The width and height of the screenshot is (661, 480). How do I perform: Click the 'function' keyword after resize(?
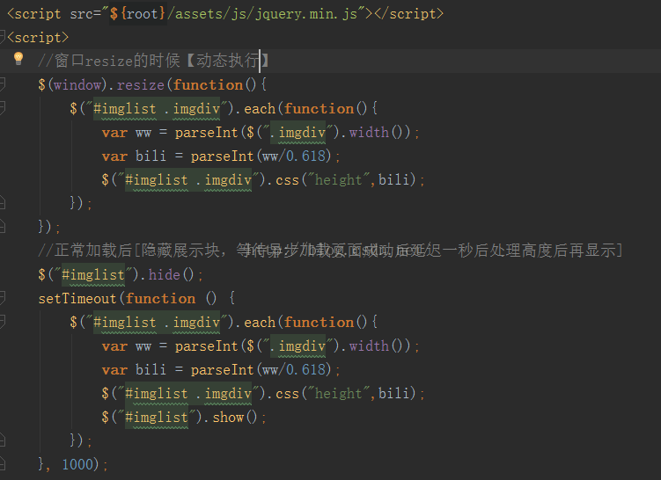(x=208, y=84)
